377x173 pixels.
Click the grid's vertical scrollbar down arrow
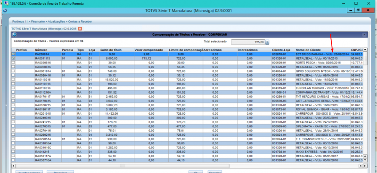pos(365,160)
